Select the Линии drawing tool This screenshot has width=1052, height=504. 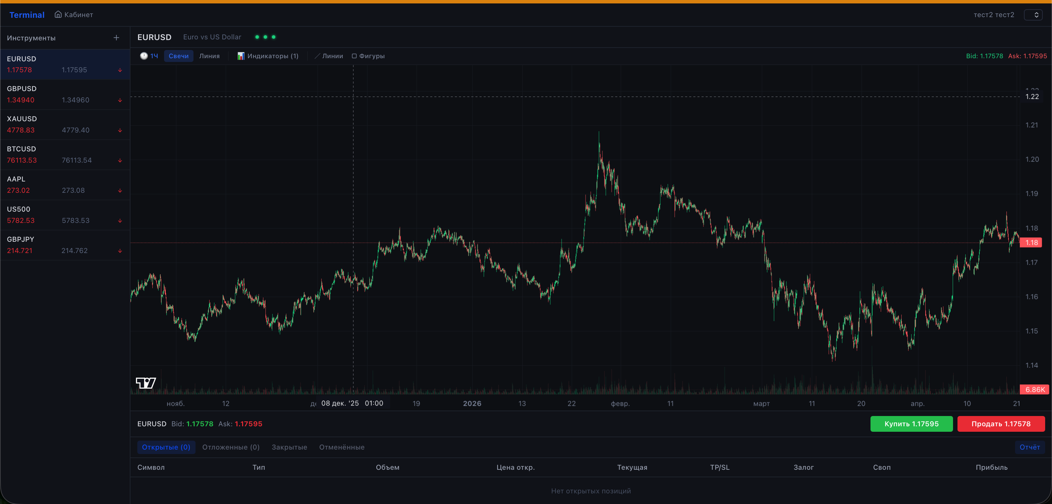click(329, 56)
